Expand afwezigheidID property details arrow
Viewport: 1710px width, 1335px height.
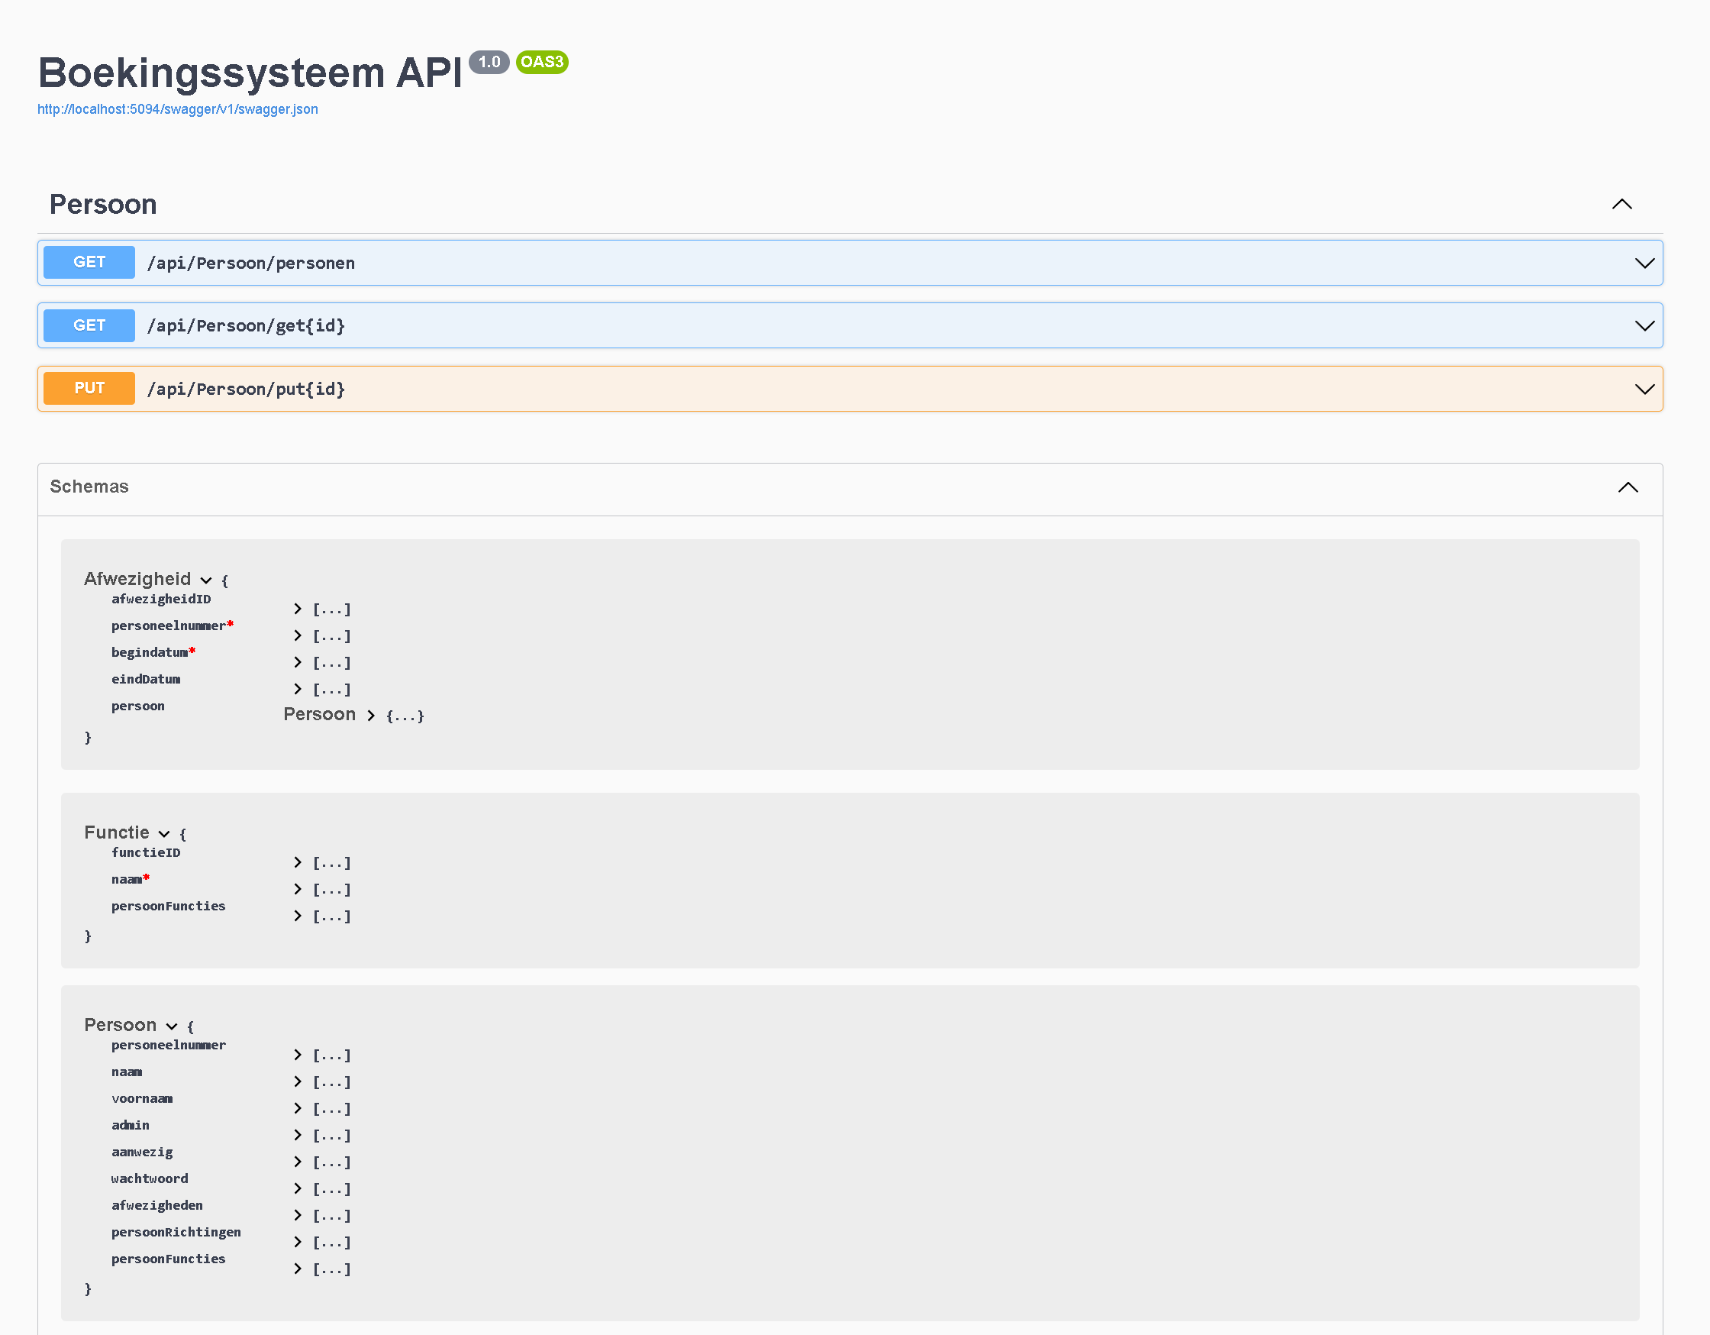point(298,609)
